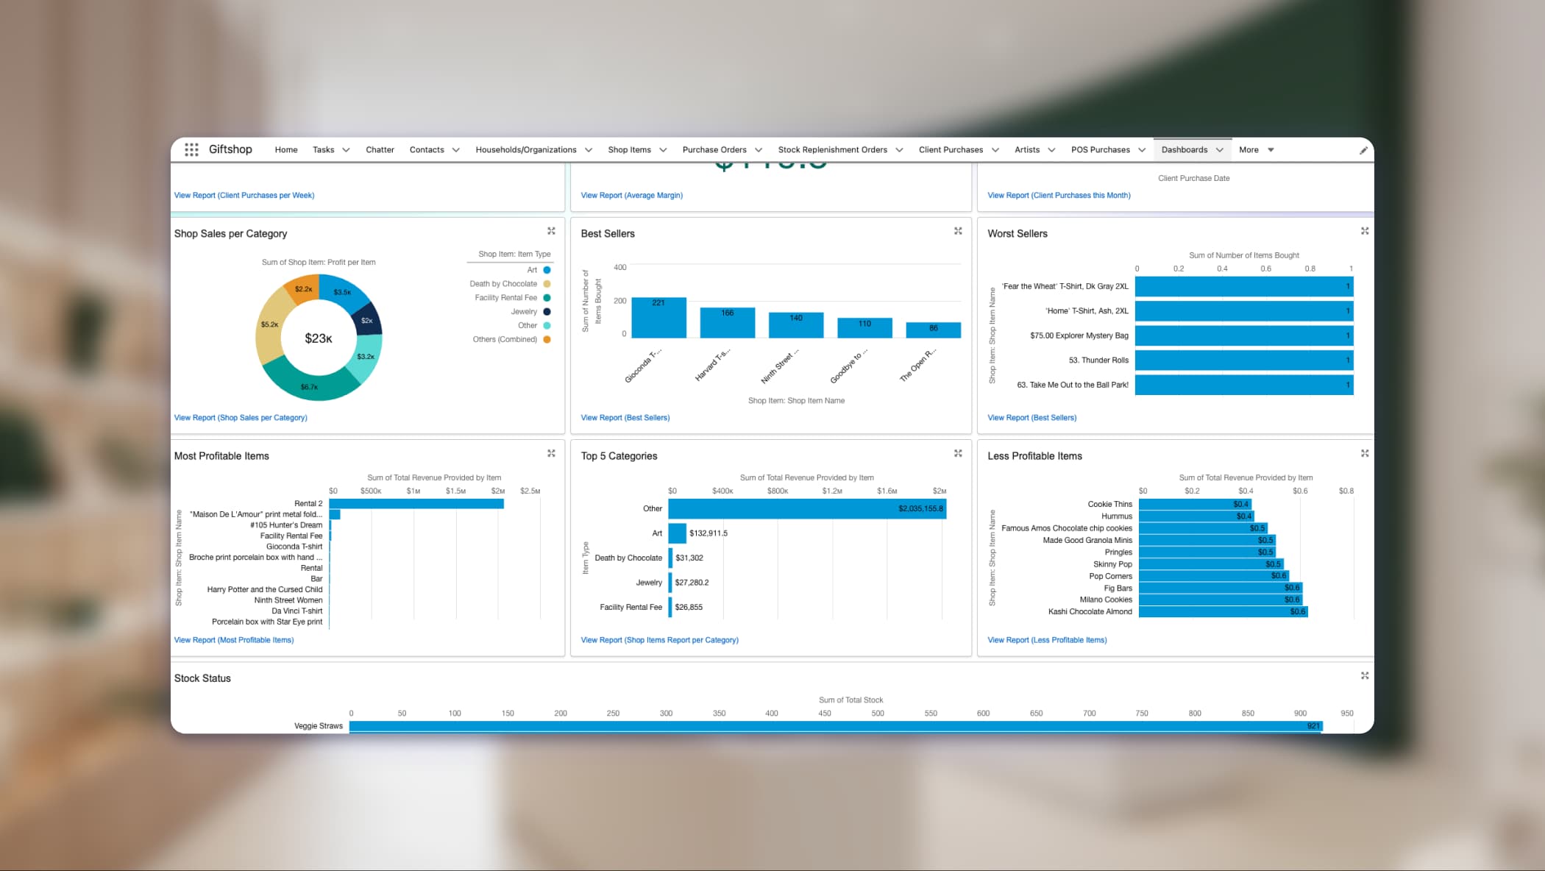Screen dimensions: 1545x871
Task: Expand the Worst Sellers chart widget
Action: [1365, 230]
